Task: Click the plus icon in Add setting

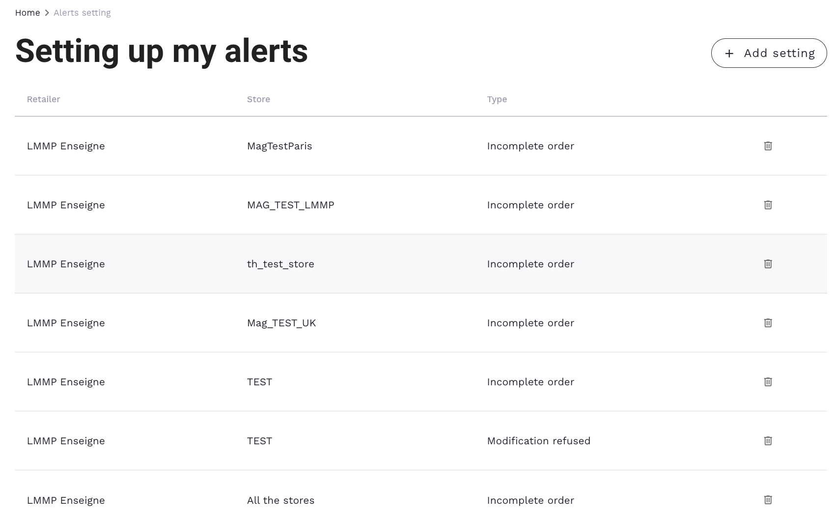Action: pyautogui.click(x=729, y=54)
